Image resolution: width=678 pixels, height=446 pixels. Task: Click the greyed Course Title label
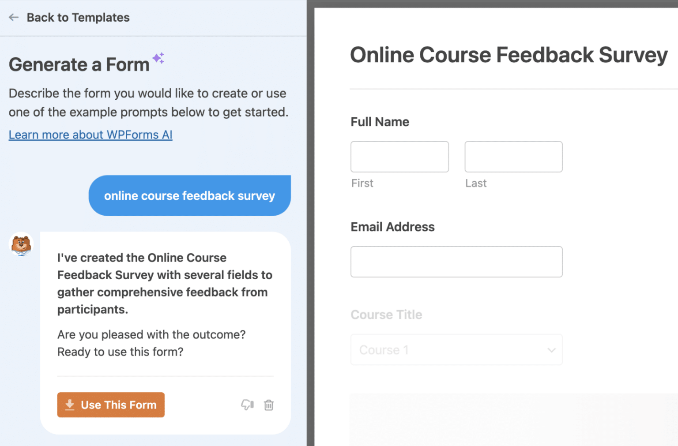pos(386,314)
